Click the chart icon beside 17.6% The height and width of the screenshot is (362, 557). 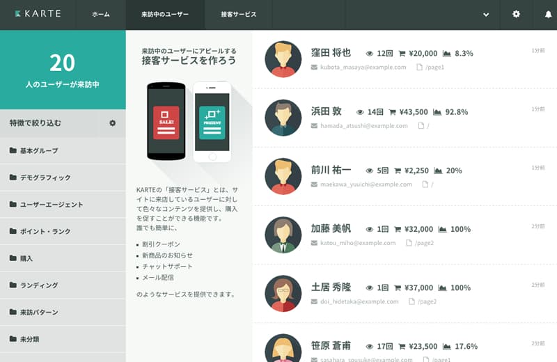click(x=446, y=347)
